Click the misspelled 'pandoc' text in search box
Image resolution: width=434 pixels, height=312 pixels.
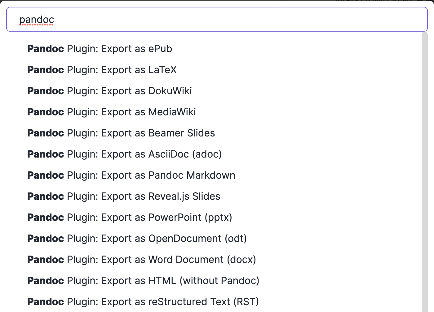[37, 20]
